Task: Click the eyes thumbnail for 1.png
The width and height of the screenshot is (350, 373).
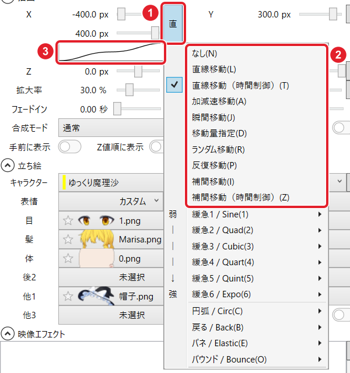Action: coord(96,220)
